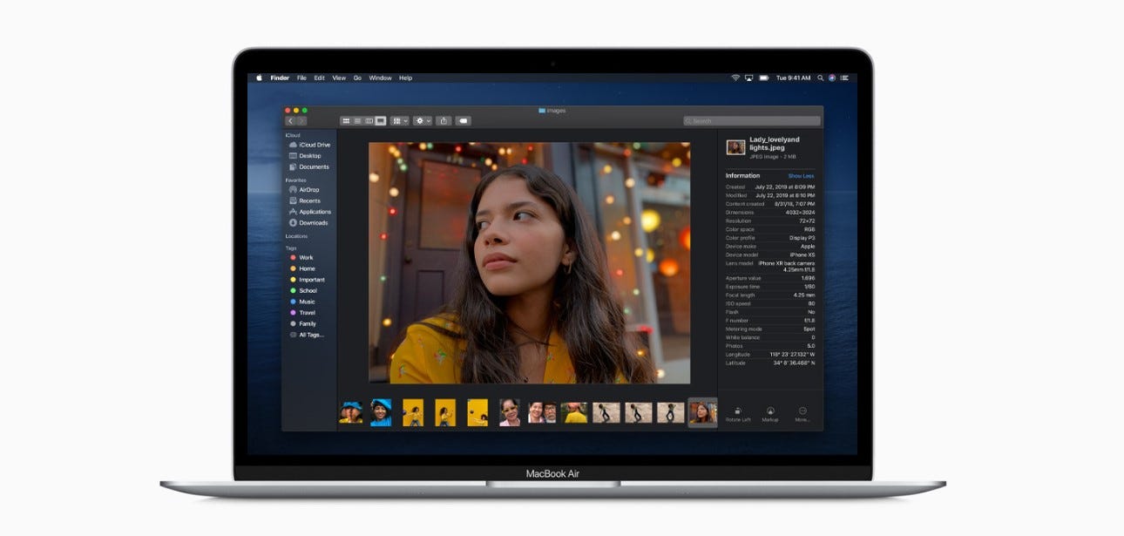1124x536 pixels.
Task: Click the Tags sidebar heading
Action: tap(291, 248)
